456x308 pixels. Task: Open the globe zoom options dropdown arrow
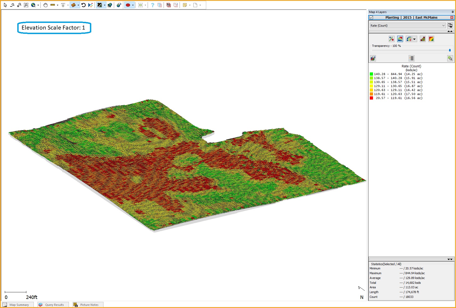[38, 5]
